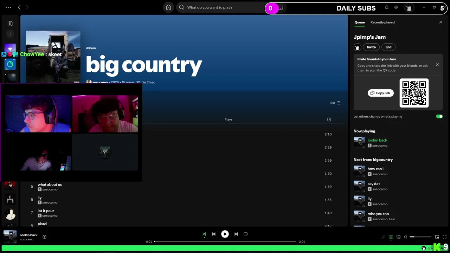Click sosocamo under lookin back in player bar
Image resolution: width=450 pixels, height=253 pixels.
tap(27, 240)
